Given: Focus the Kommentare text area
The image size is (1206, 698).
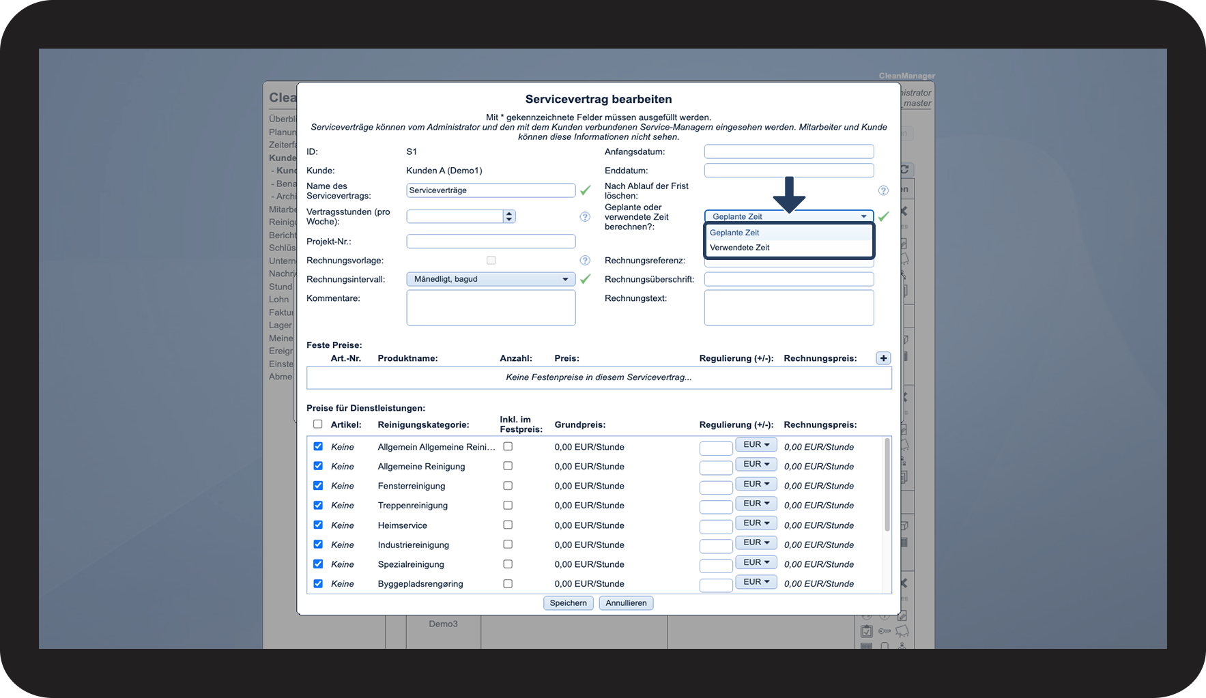Looking at the screenshot, I should click(491, 308).
